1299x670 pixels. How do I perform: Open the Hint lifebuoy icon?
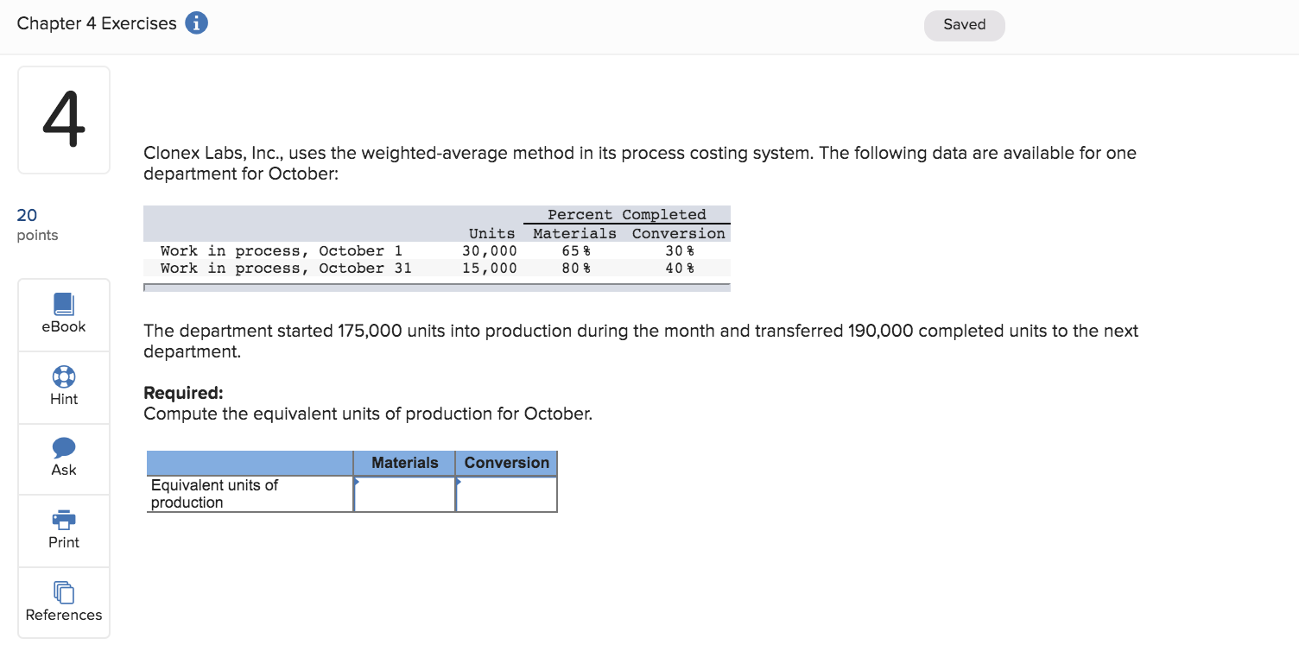tap(64, 377)
